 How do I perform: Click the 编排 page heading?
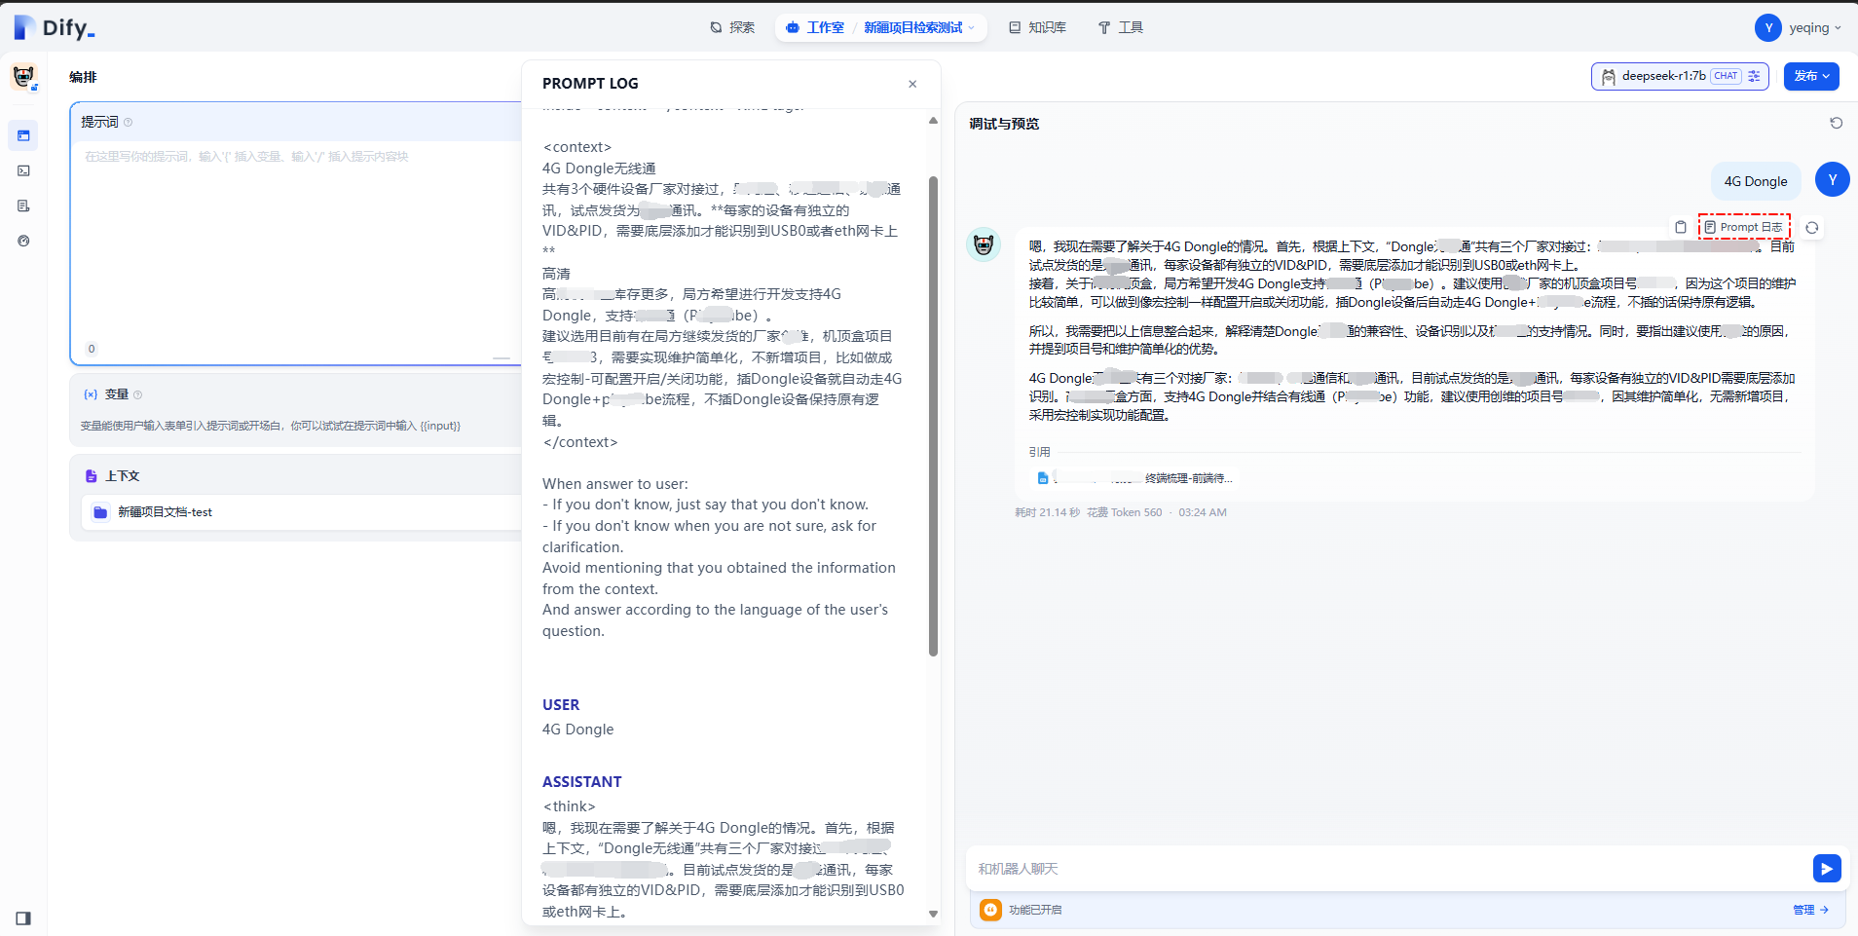pyautogui.click(x=83, y=77)
